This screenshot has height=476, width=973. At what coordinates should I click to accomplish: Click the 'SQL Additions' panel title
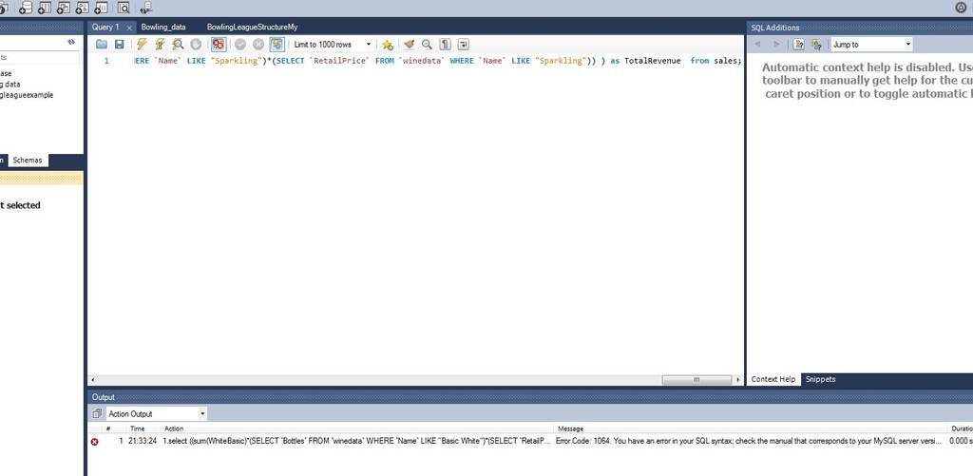coord(775,28)
